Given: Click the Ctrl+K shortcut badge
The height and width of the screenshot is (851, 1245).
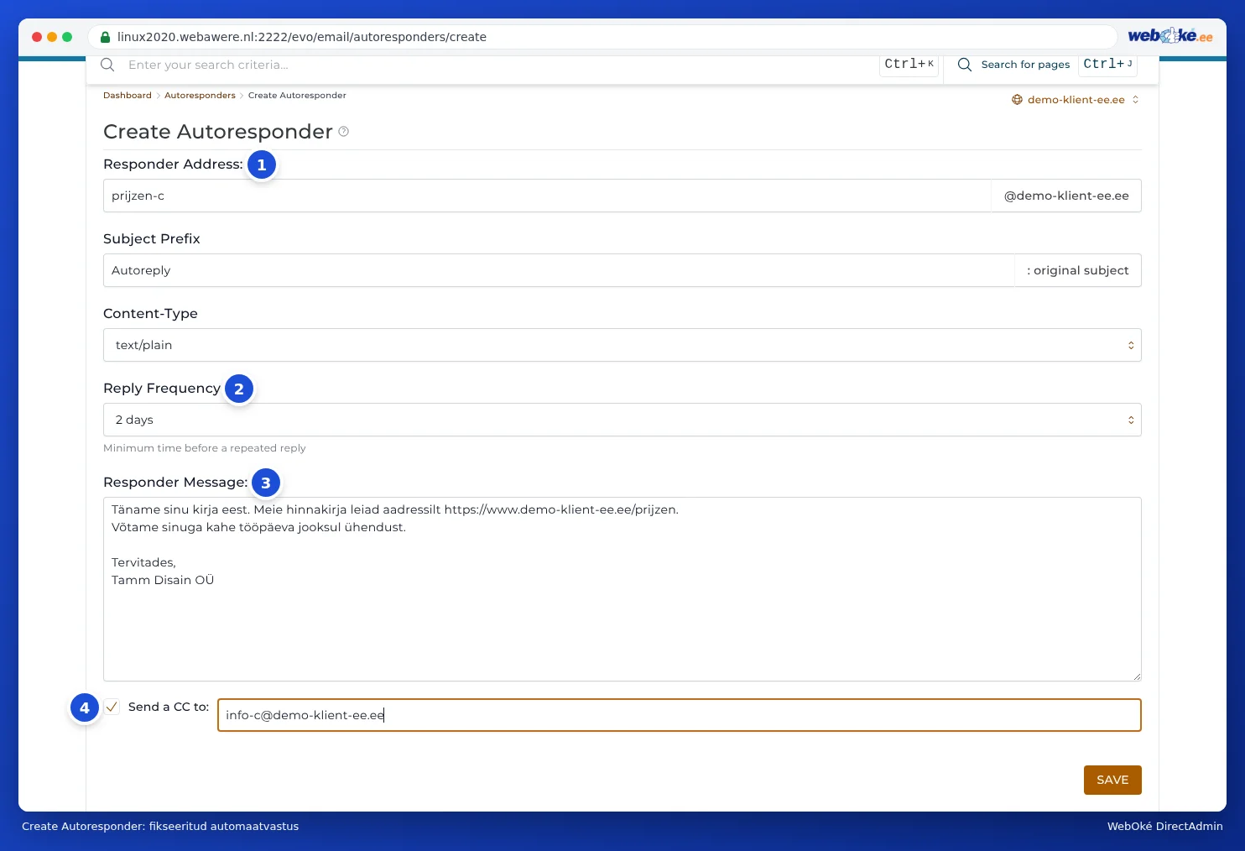Looking at the screenshot, I should coord(909,65).
